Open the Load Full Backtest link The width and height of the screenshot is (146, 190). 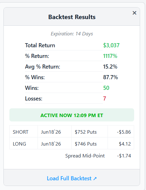pos(72,178)
